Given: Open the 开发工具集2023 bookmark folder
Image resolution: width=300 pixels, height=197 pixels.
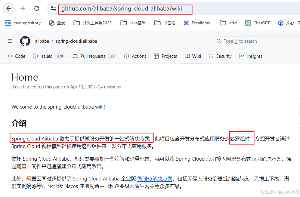Looking at the screenshot, I should pyautogui.click(x=92, y=23).
